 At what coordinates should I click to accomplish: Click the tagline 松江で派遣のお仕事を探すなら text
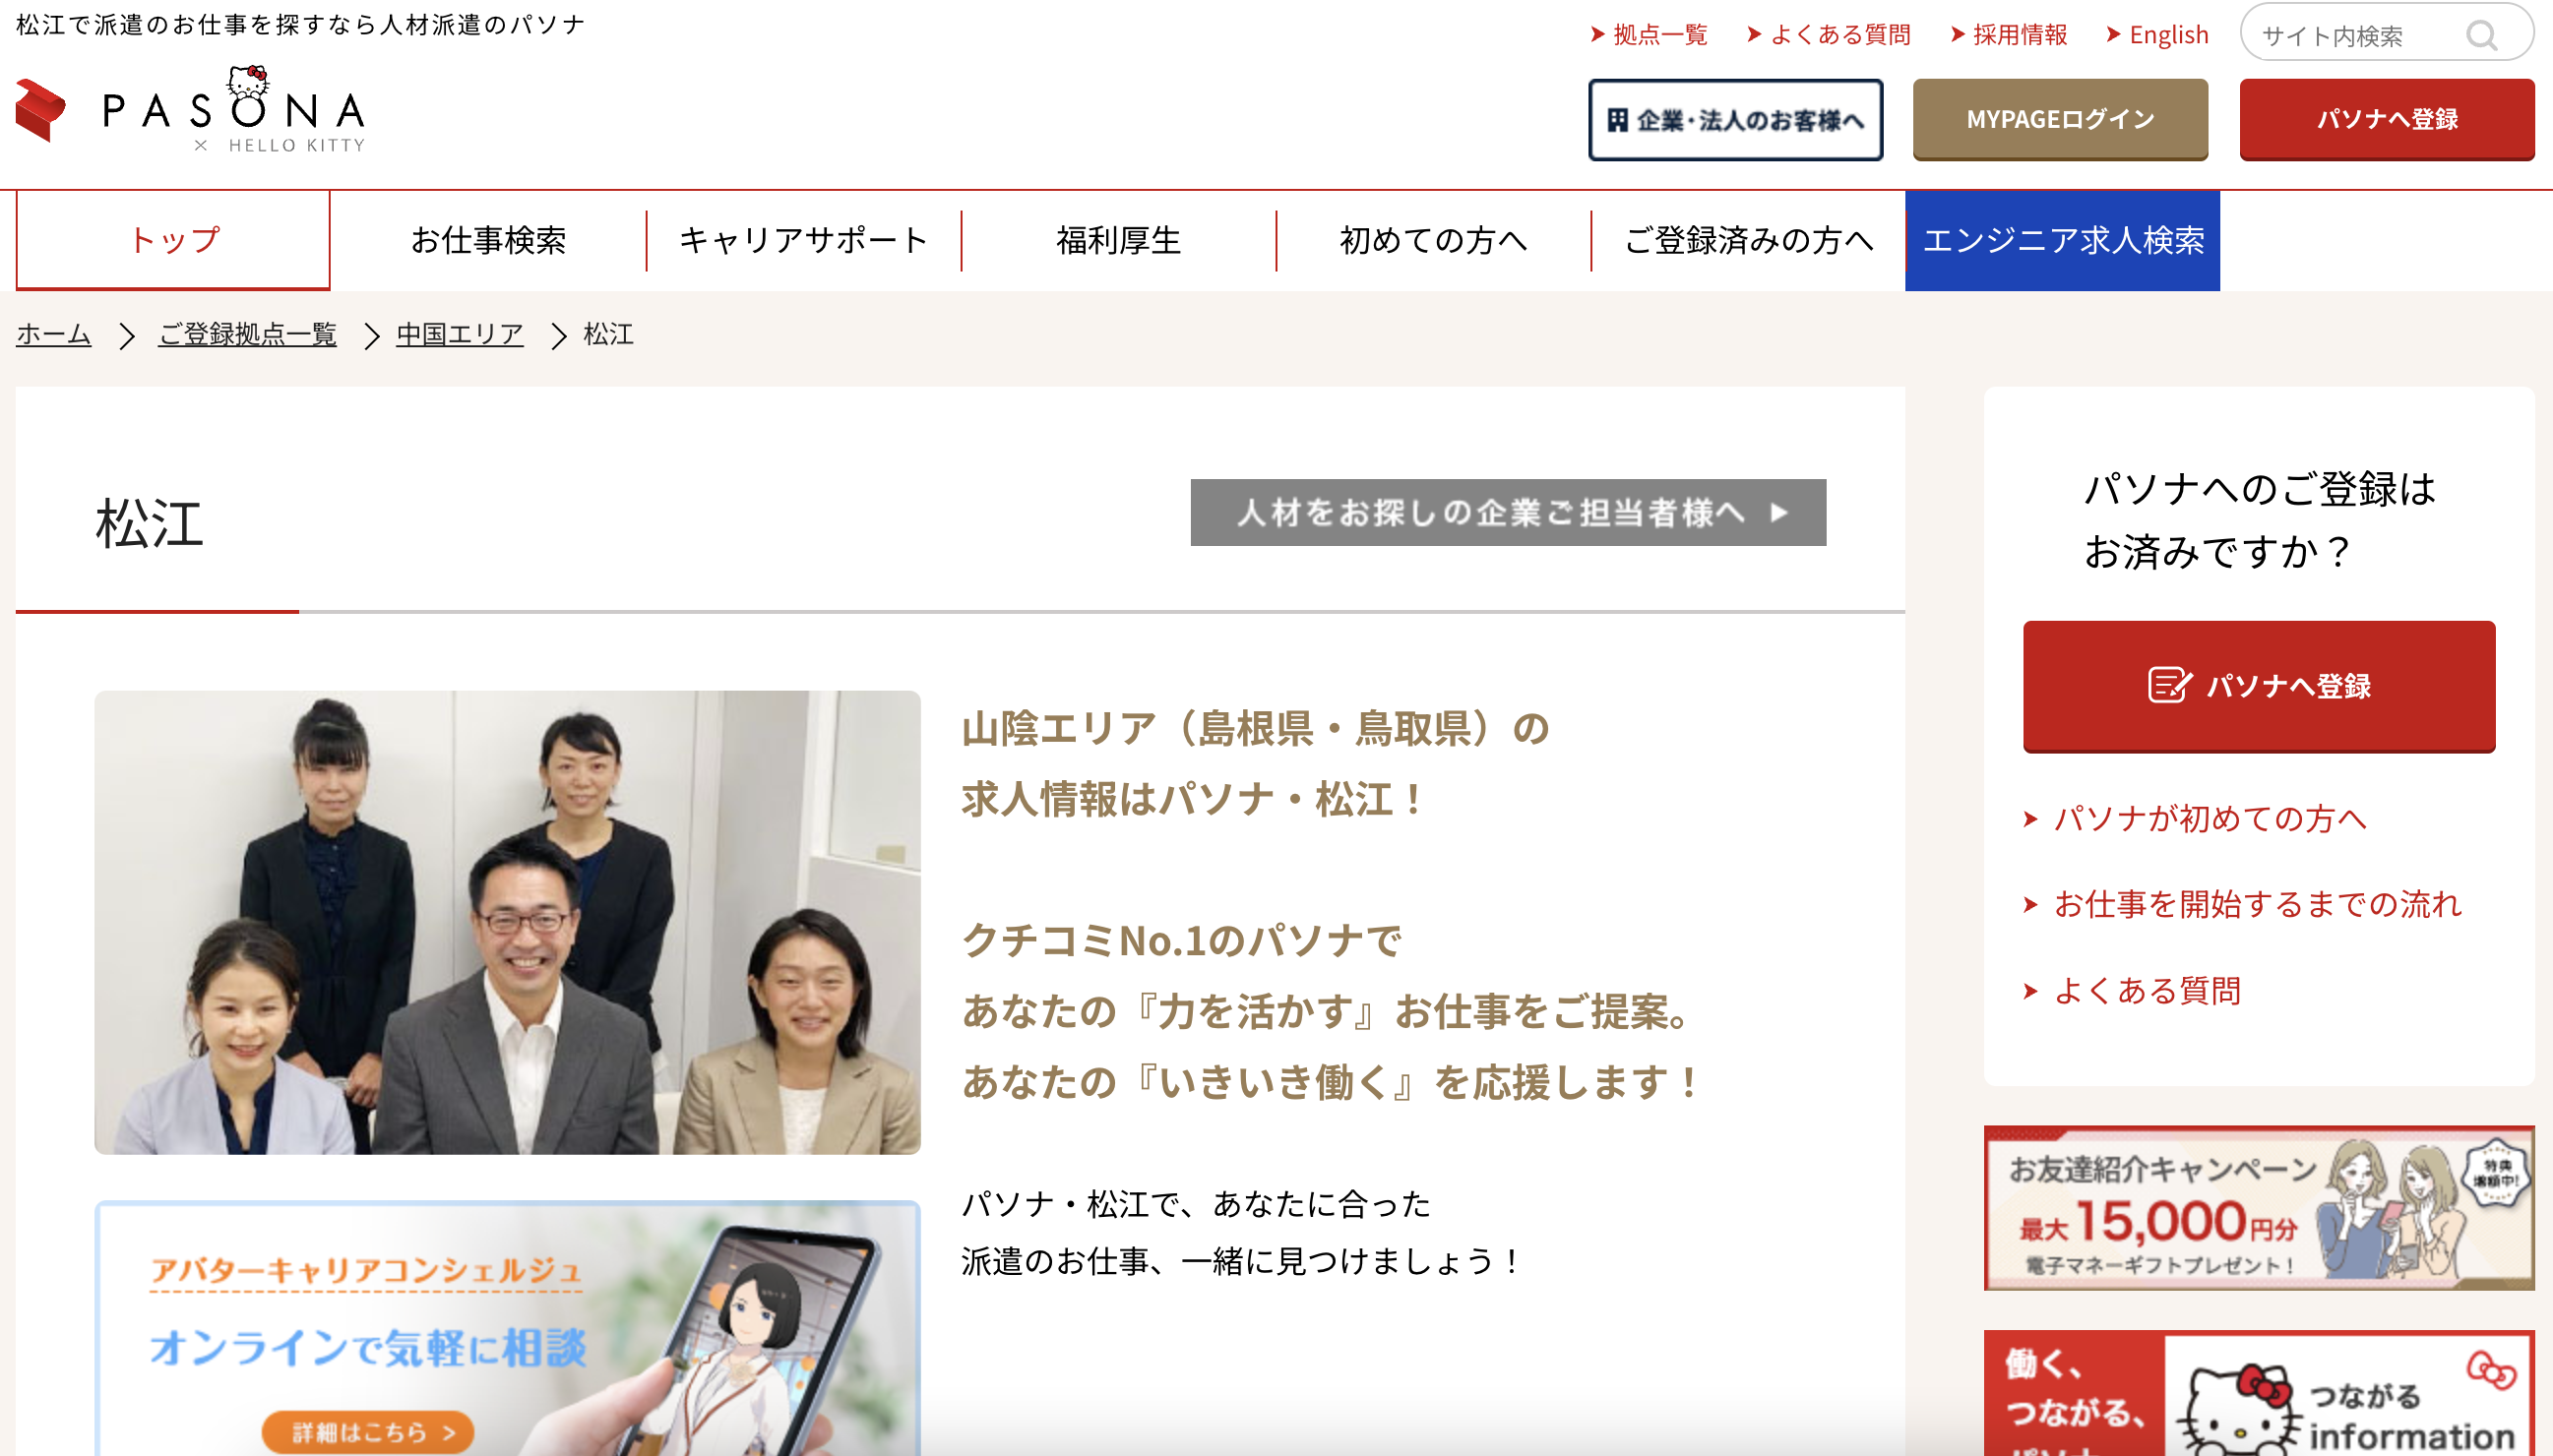[x=300, y=25]
